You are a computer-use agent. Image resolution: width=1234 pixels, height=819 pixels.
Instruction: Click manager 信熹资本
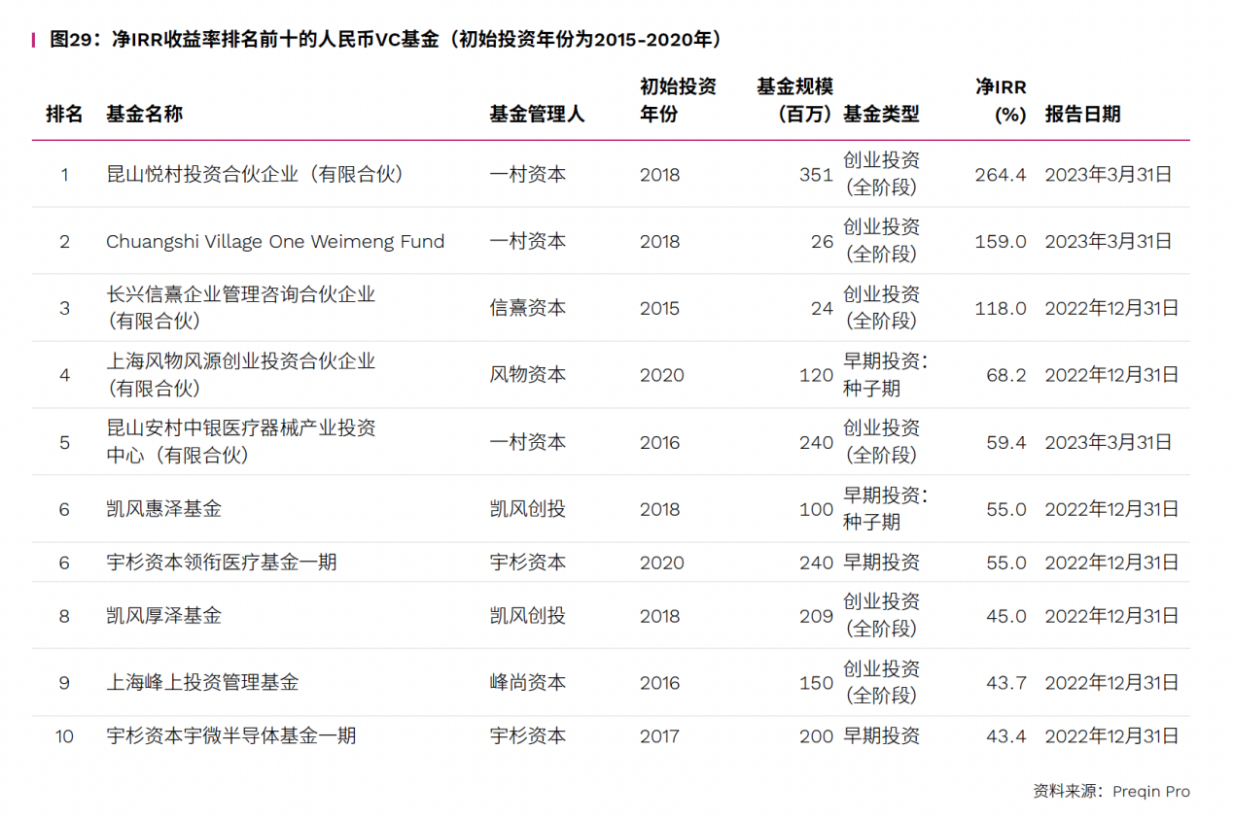(527, 308)
